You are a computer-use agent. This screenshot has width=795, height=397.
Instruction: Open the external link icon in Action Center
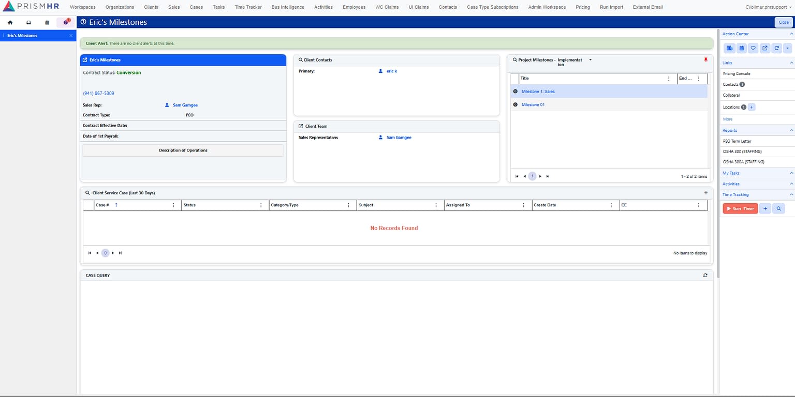(x=765, y=48)
